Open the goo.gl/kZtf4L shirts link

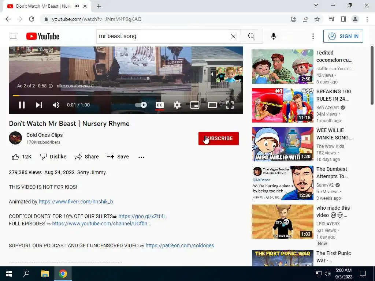[142, 216]
